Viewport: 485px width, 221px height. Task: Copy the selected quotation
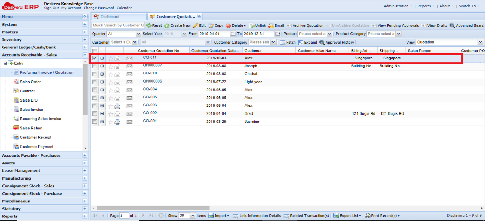tap(216, 26)
